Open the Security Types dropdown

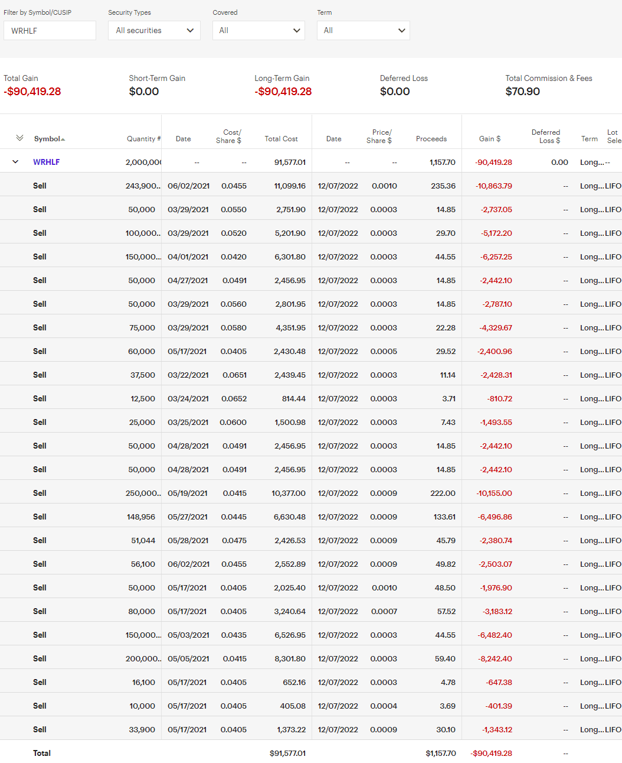(154, 31)
